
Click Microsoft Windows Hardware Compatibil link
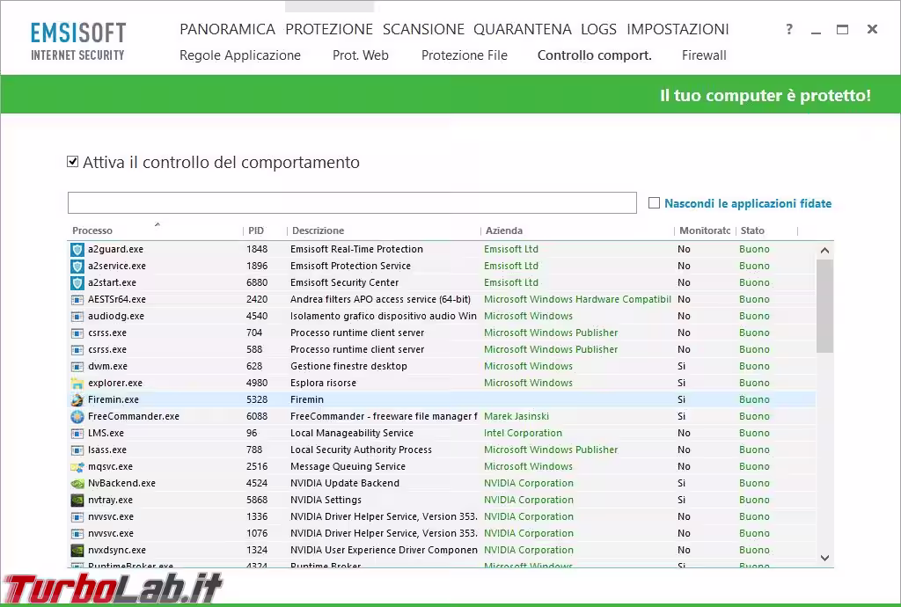(577, 299)
